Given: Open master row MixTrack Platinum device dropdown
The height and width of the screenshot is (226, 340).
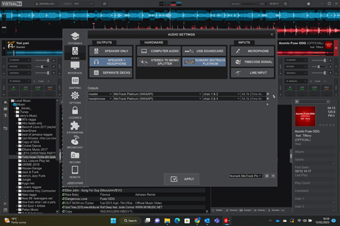Looking at the screenshot, I should (158, 94).
